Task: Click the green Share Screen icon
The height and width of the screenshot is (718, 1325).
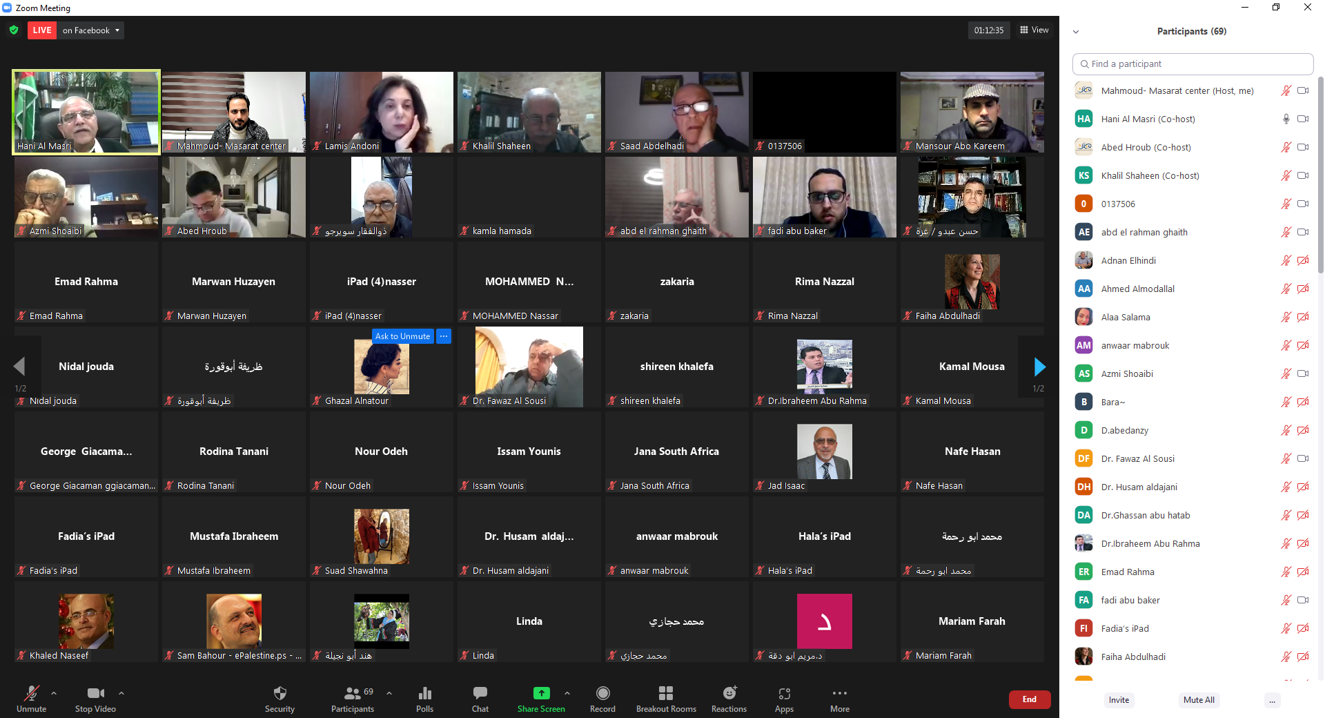Action: tap(541, 693)
